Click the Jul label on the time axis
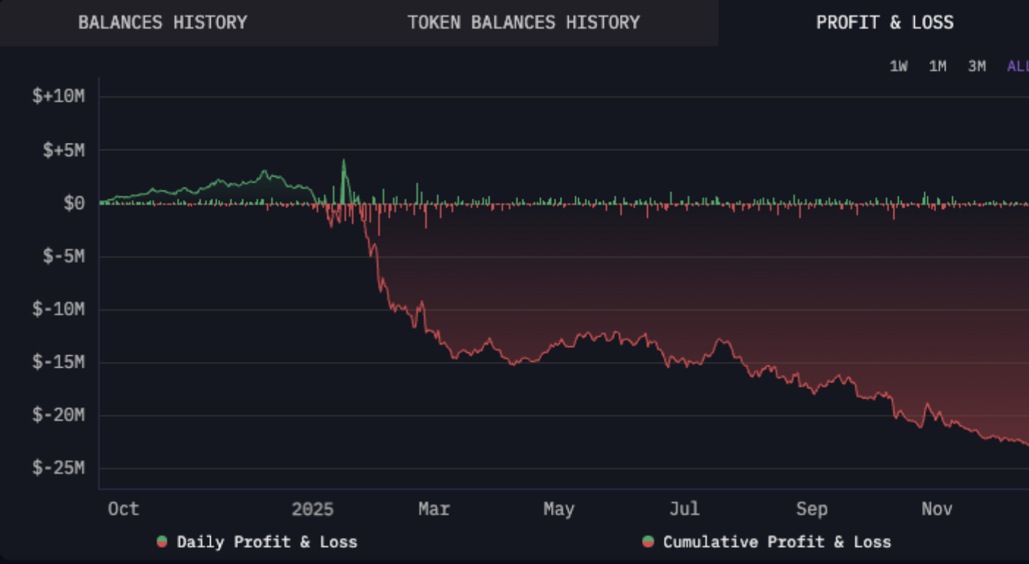This screenshot has width=1029, height=564. coord(684,509)
